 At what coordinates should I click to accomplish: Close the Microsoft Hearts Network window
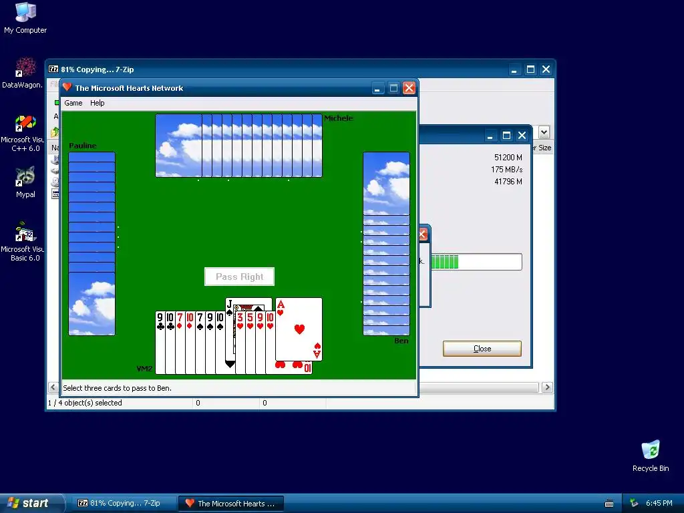point(409,88)
